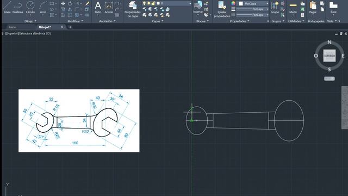Image resolution: width=348 pixels, height=196 pixels.
Task: Select the Hatch tool in Dibujo panel
Action: [52, 15]
